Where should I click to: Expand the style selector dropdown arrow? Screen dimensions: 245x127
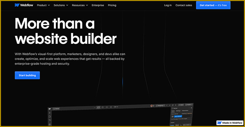pyautogui.click(x=191, y=116)
